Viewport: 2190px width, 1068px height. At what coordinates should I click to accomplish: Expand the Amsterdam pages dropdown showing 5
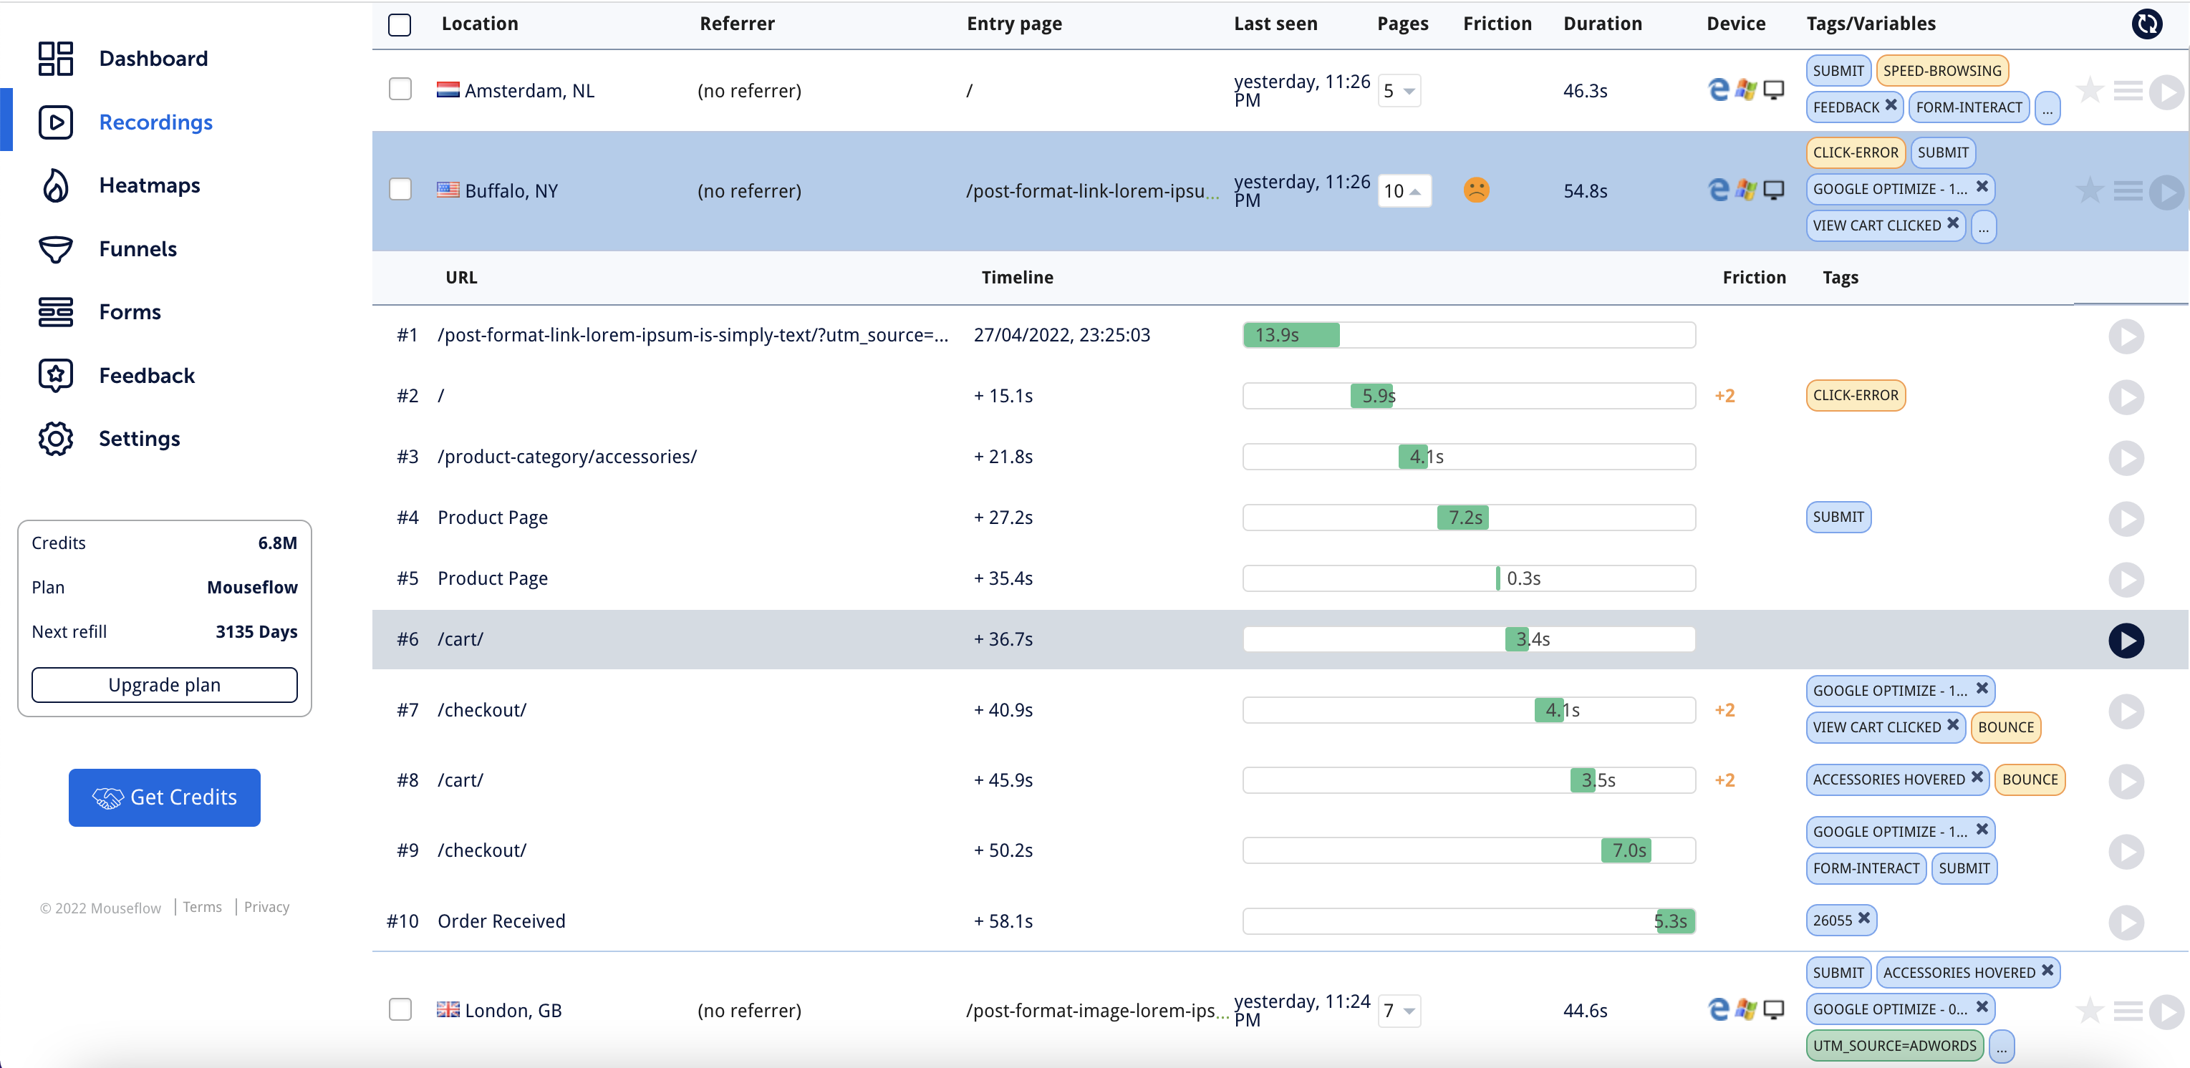pos(1399,91)
